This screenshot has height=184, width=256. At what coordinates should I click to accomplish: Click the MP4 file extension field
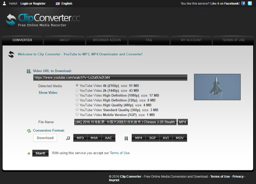183,122
